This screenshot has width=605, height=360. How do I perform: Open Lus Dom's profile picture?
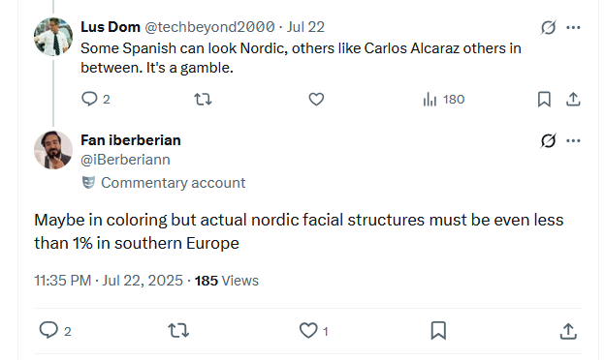(x=53, y=37)
